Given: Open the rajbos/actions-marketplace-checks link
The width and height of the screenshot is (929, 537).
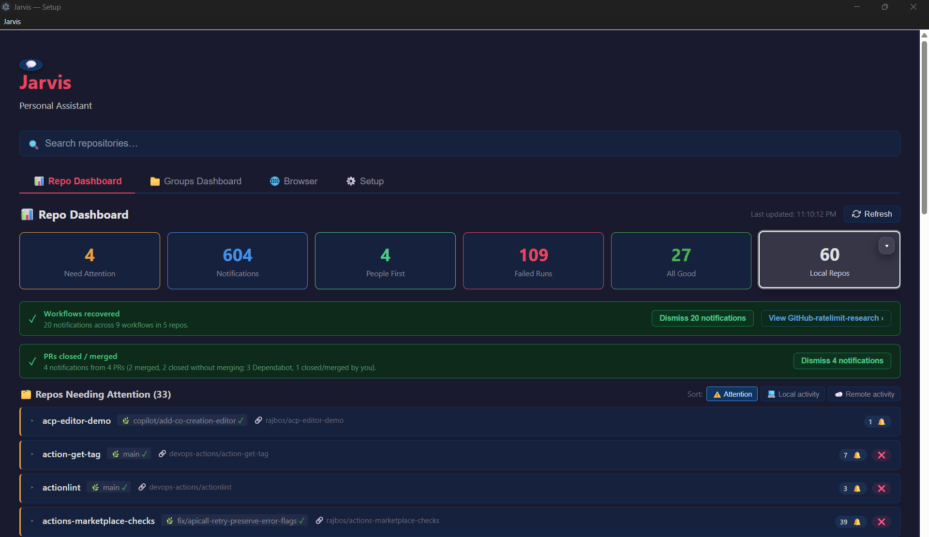Looking at the screenshot, I should [x=383, y=521].
